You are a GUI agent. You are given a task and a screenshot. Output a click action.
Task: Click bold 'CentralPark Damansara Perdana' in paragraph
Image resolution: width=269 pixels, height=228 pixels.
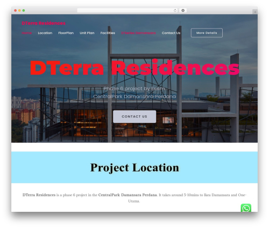(128, 195)
